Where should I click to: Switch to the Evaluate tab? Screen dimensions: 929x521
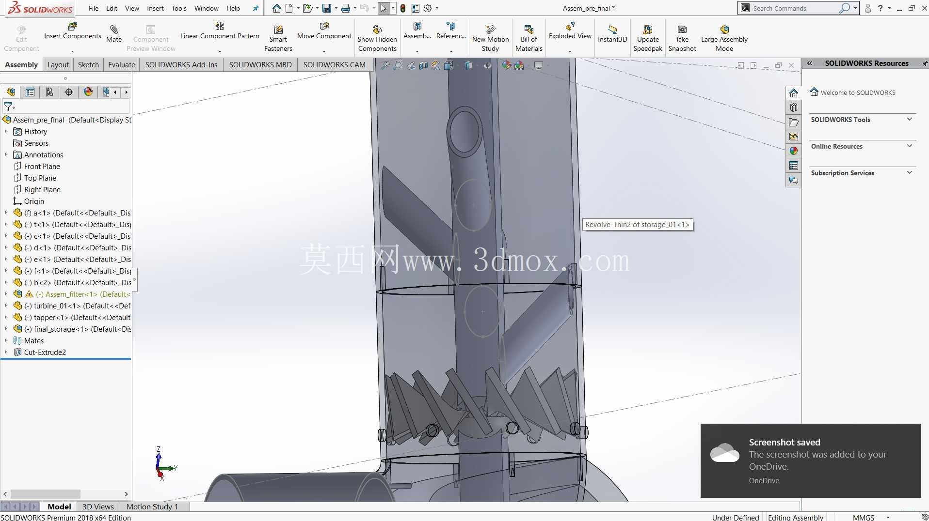click(x=121, y=64)
